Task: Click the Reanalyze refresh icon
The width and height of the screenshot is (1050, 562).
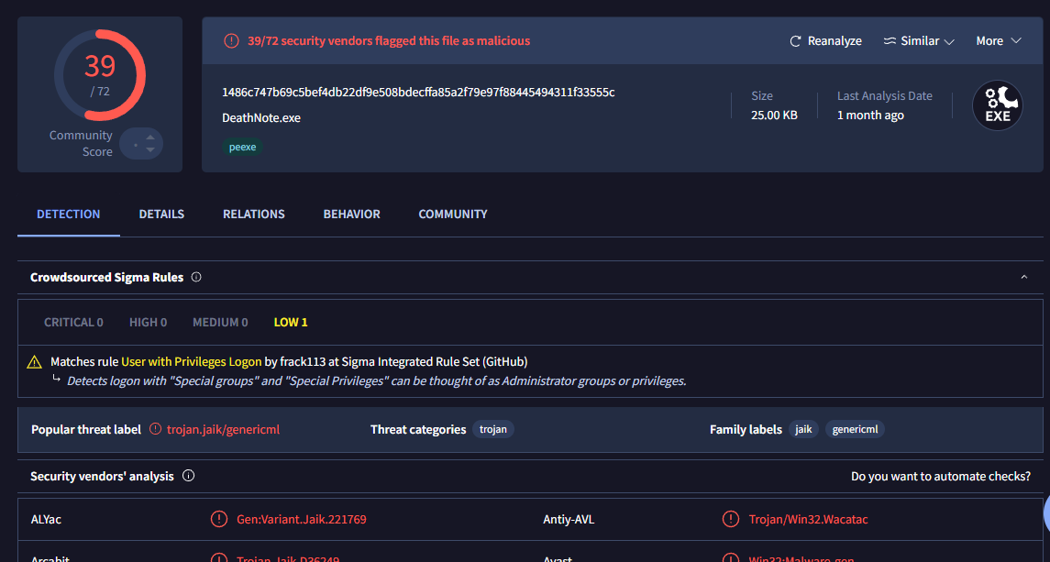Action: [795, 41]
